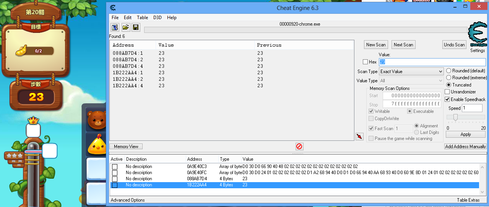Open the Scan Type dropdown
Viewport: 489px width, 207px height.
coord(411,72)
